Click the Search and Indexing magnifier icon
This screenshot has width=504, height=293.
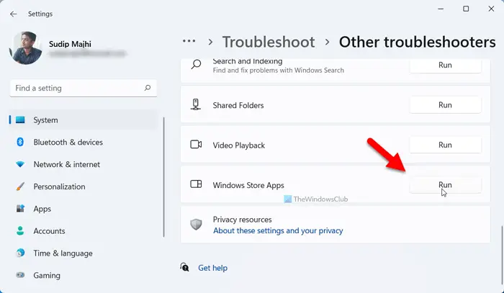196,64
